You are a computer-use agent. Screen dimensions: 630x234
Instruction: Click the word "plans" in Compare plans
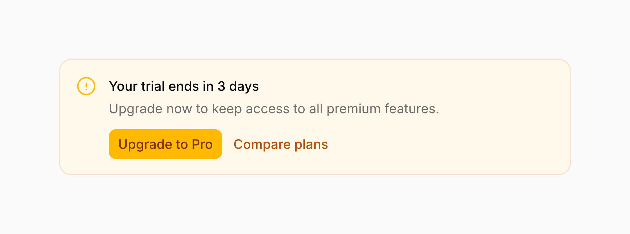(311, 144)
